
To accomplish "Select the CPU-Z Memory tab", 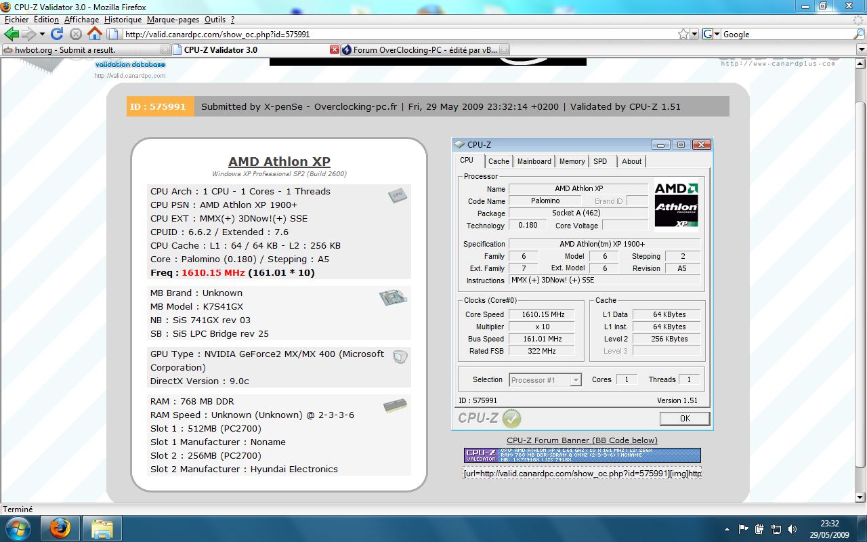I will tap(572, 161).
